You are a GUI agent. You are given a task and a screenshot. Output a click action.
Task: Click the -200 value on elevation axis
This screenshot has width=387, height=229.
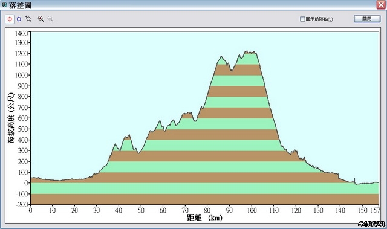(x=22, y=204)
